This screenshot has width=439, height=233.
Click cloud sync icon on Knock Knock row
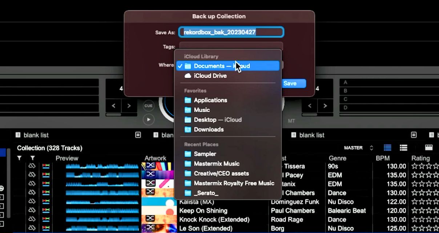(32, 219)
